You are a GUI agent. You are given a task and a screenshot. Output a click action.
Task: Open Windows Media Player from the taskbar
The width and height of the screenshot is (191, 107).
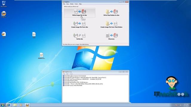[x=21, y=105]
